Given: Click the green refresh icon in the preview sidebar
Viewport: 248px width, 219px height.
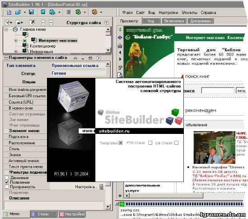Looking at the screenshot, I should (120, 29).
